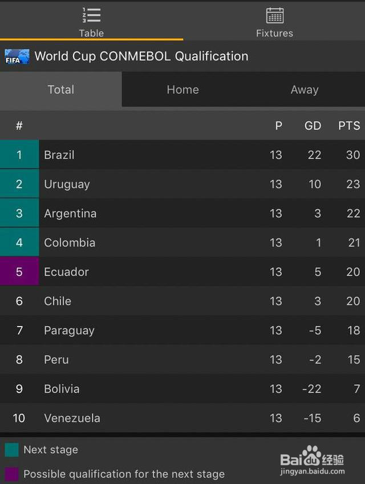Tap the Baidu paw logo
Screen dimensions: 365x484
312,455
